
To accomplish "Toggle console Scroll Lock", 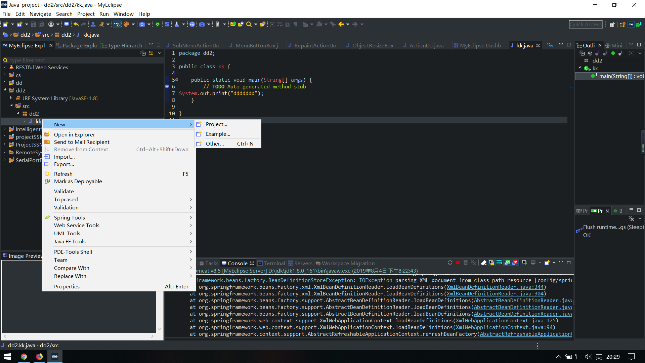I will coord(491,263).
